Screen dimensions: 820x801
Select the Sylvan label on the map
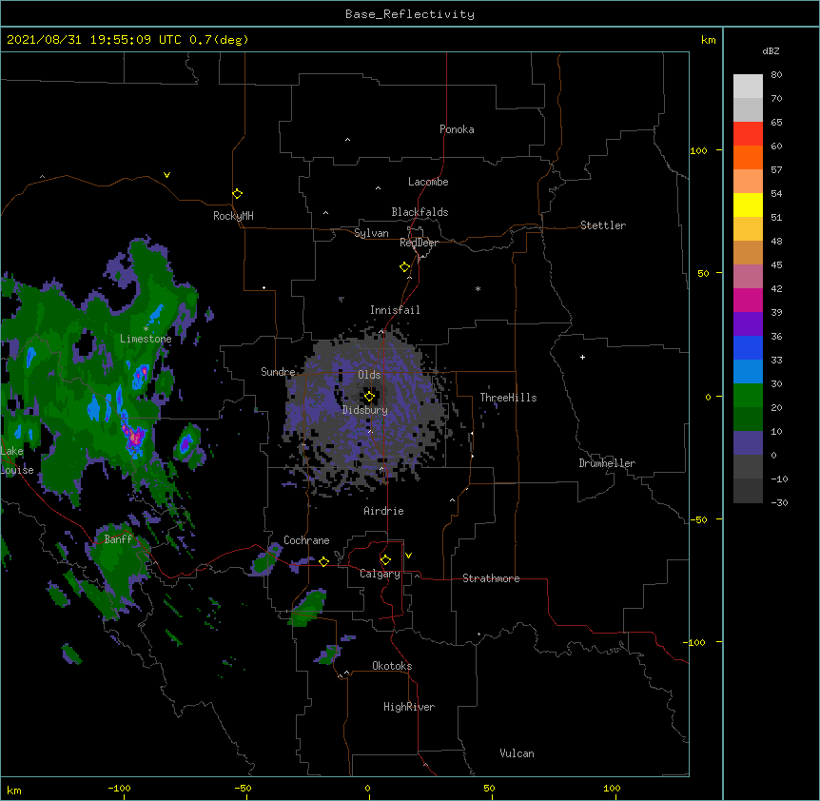(x=371, y=233)
